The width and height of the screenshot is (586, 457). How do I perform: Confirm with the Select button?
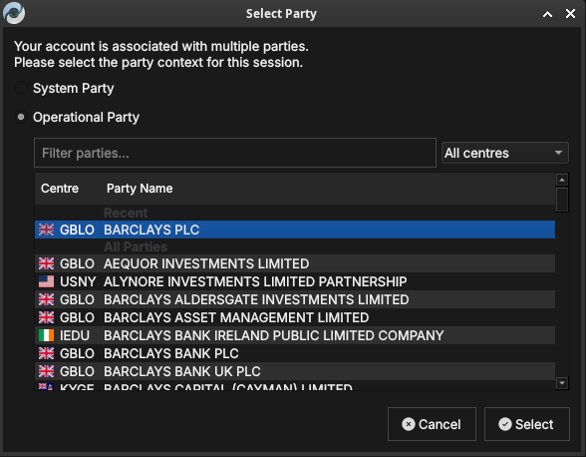526,424
